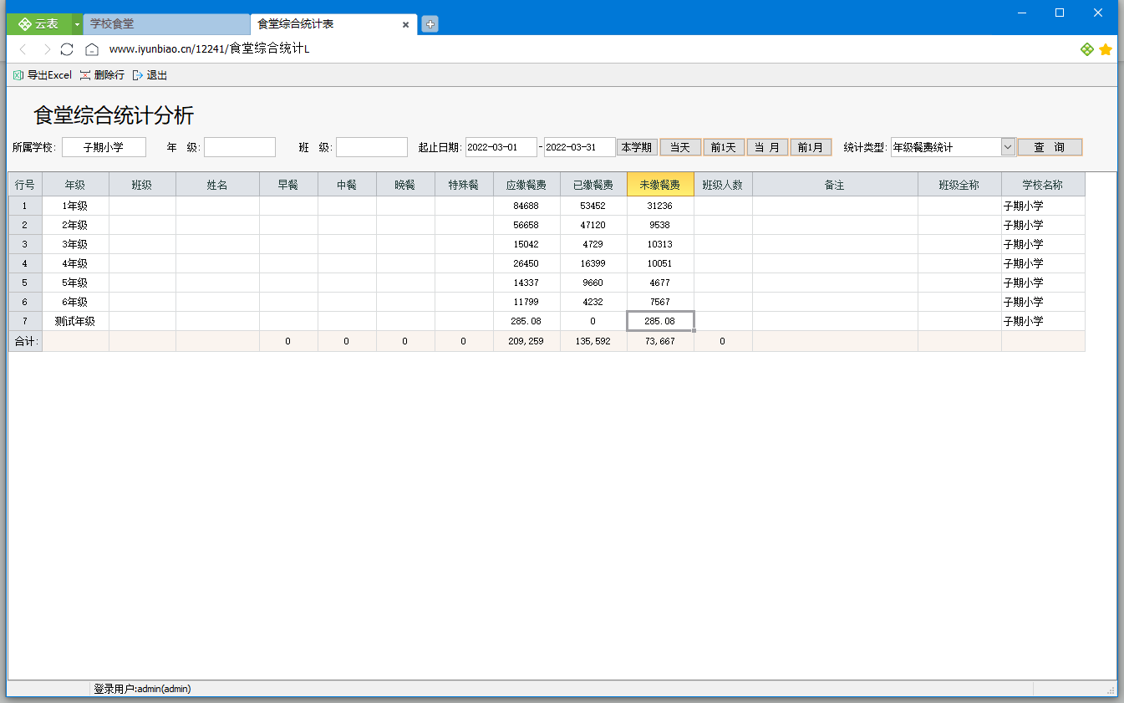The image size is (1124, 703).
Task: Edit the end date 2022-03-31
Action: point(580,147)
